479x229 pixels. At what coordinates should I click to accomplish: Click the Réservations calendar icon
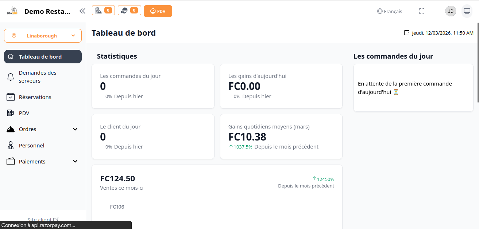(x=11, y=97)
